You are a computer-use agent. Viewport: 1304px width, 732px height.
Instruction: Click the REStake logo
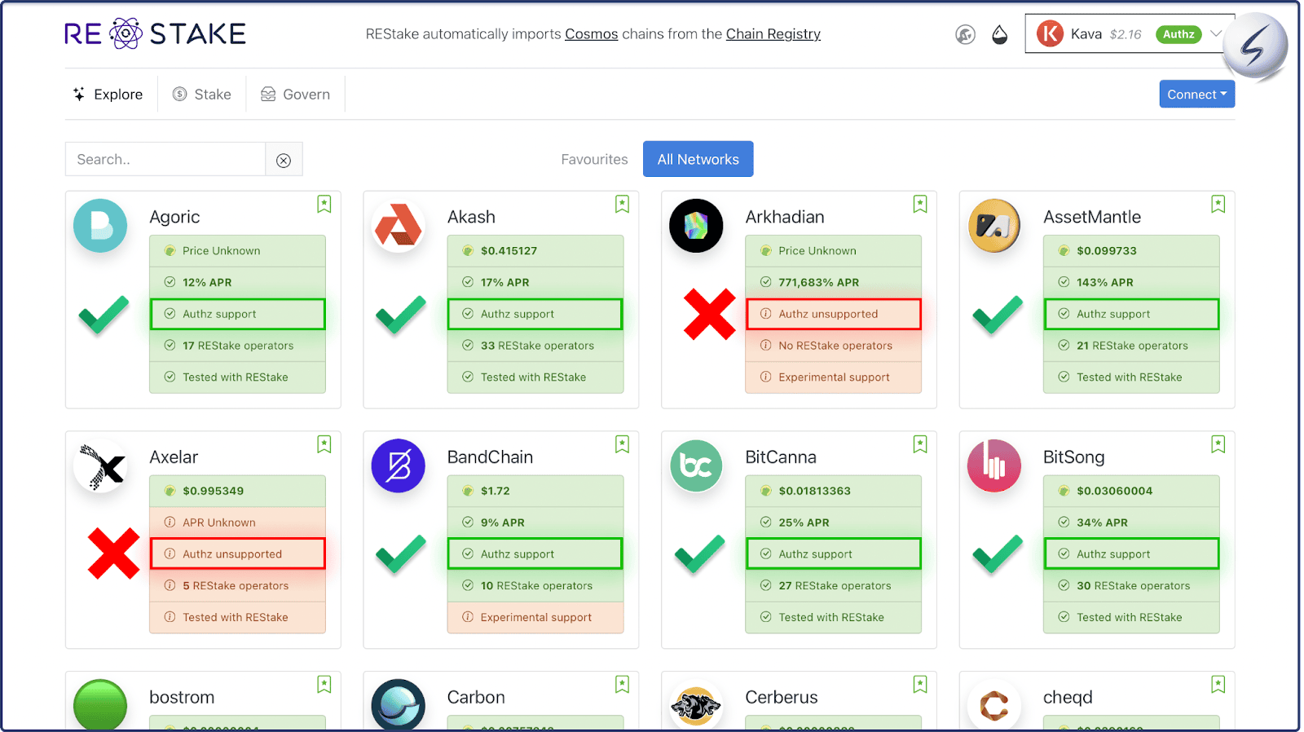[155, 34]
